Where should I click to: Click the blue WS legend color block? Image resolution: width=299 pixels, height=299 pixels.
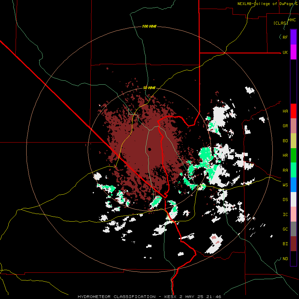point(293,185)
